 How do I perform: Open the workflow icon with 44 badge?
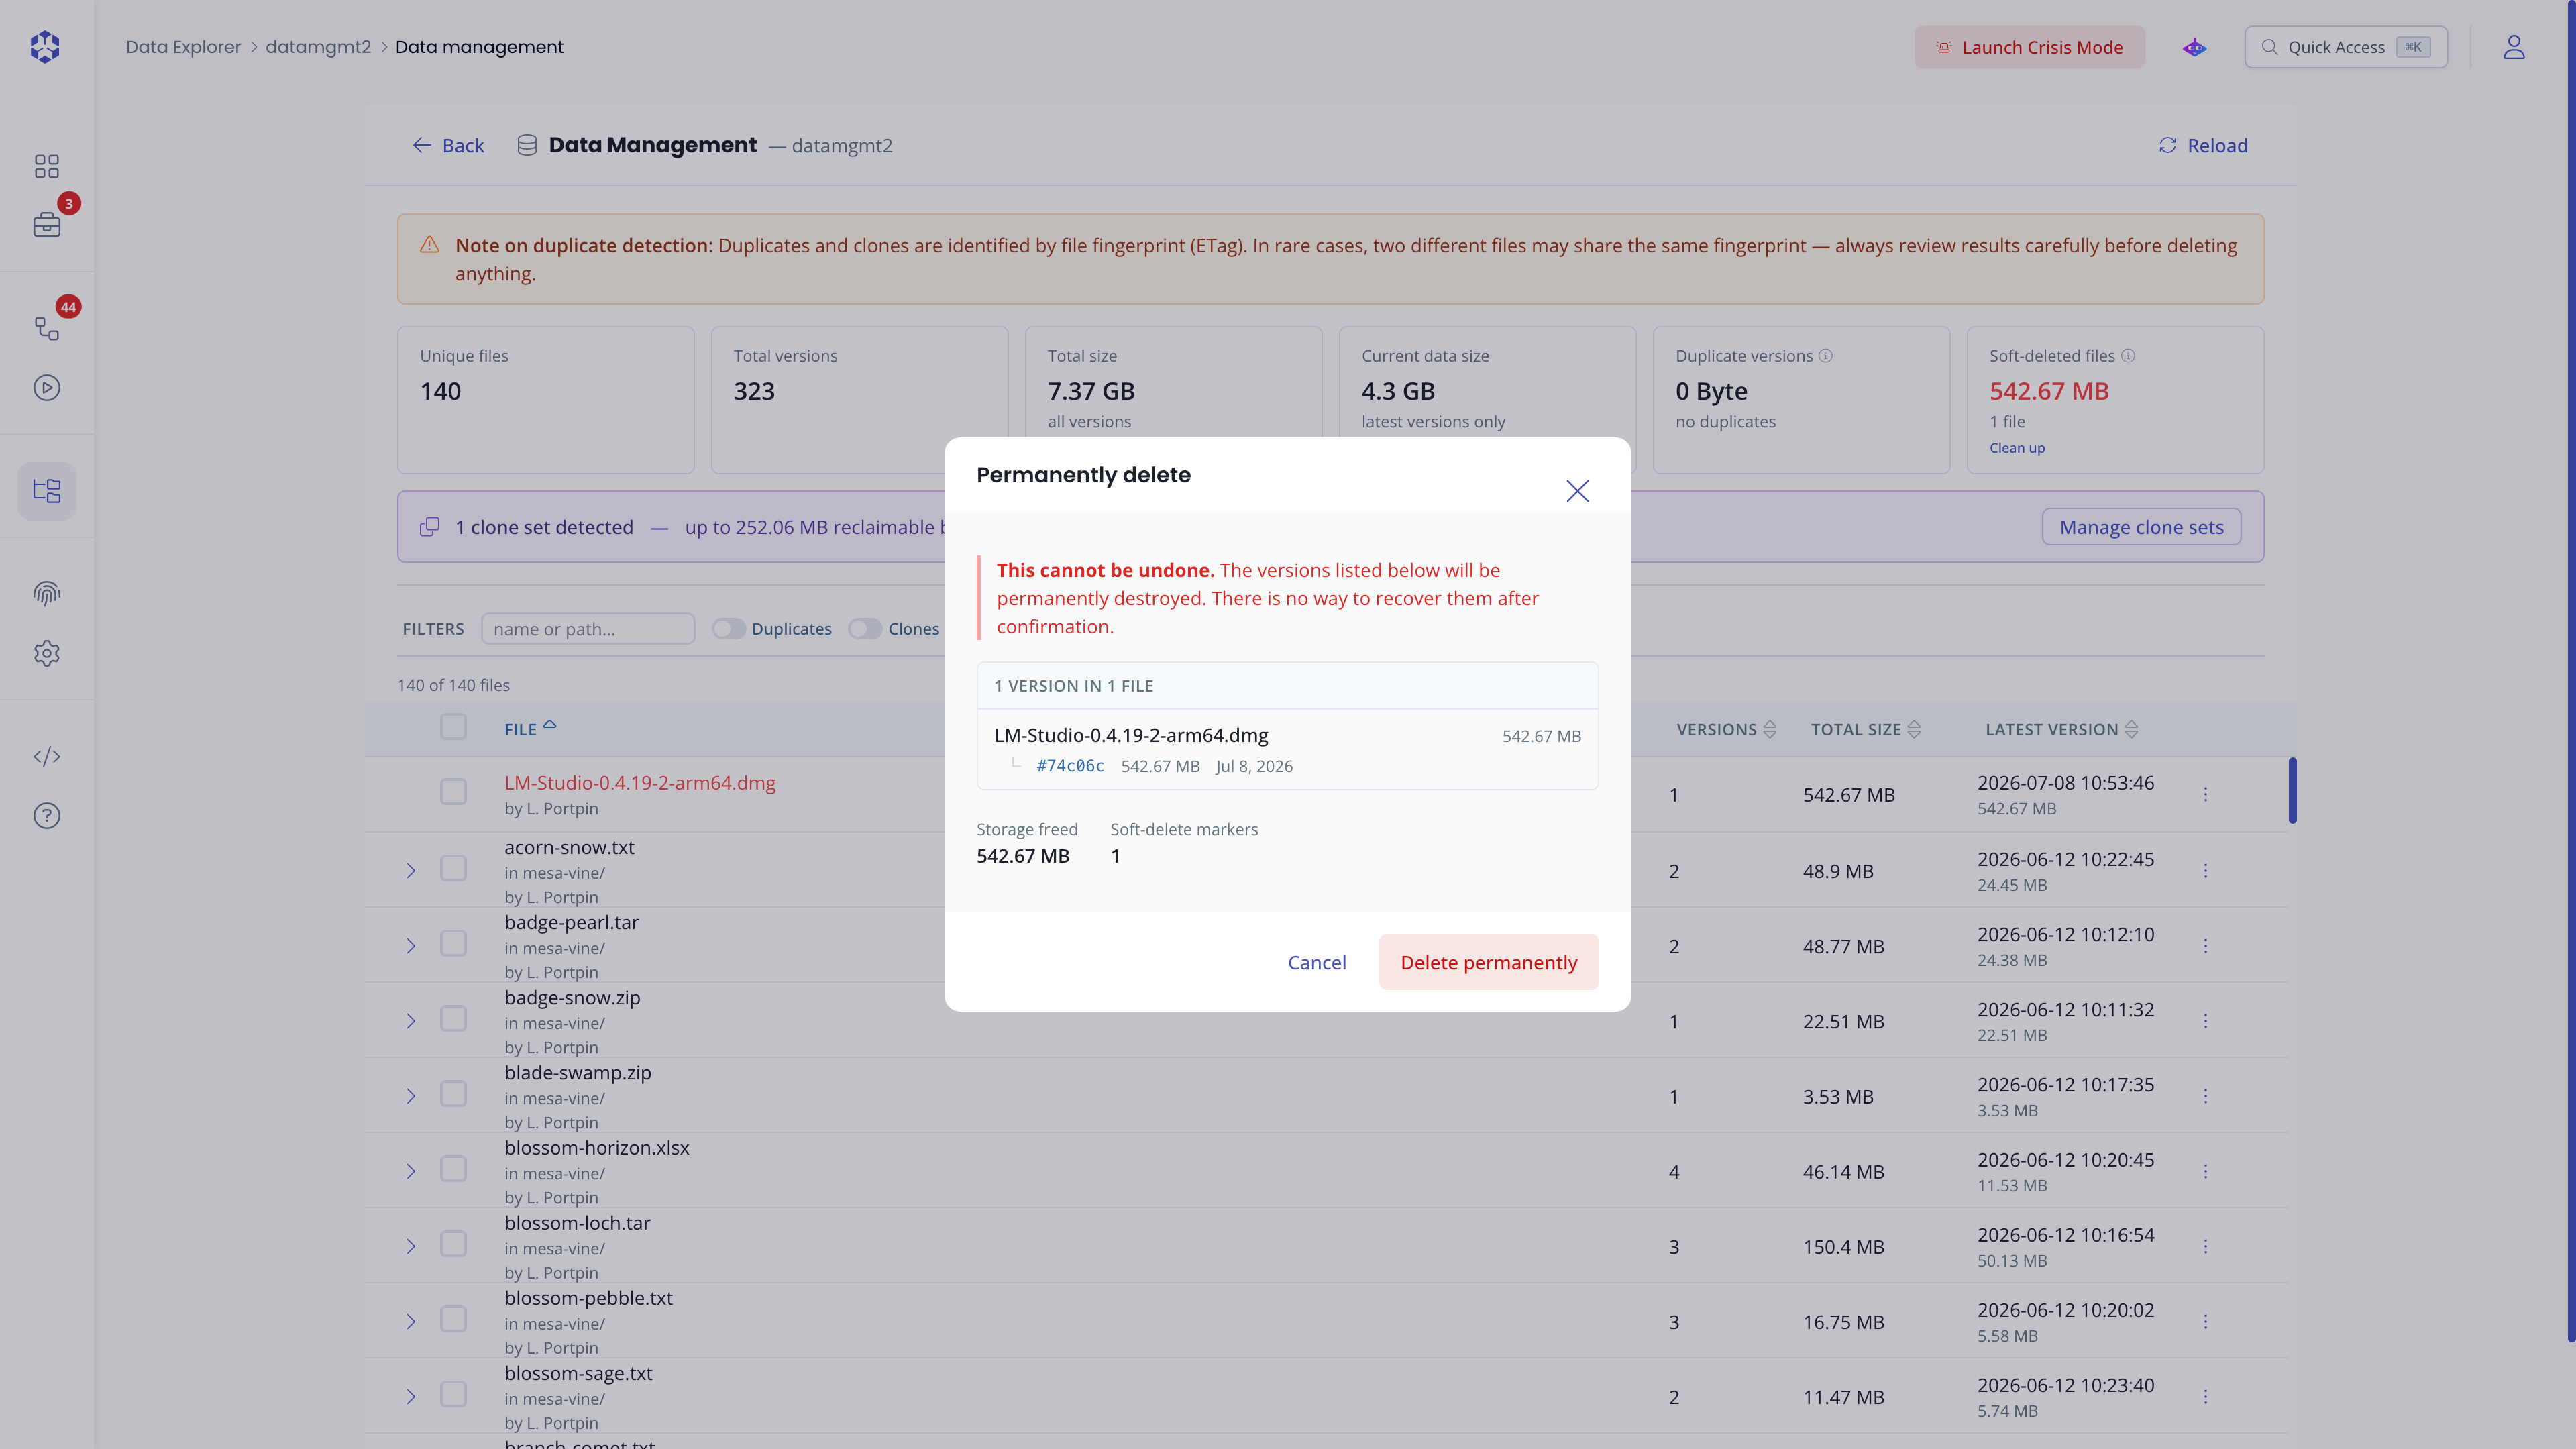coord(47,328)
